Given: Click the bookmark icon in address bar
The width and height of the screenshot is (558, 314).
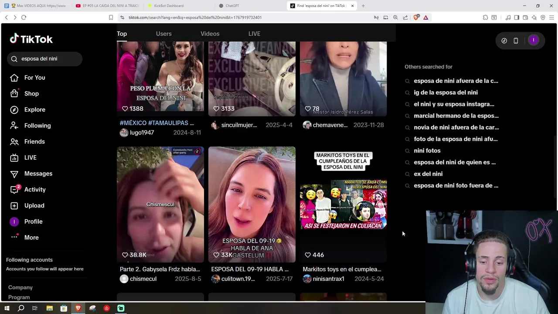Looking at the screenshot, I should (x=111, y=17).
